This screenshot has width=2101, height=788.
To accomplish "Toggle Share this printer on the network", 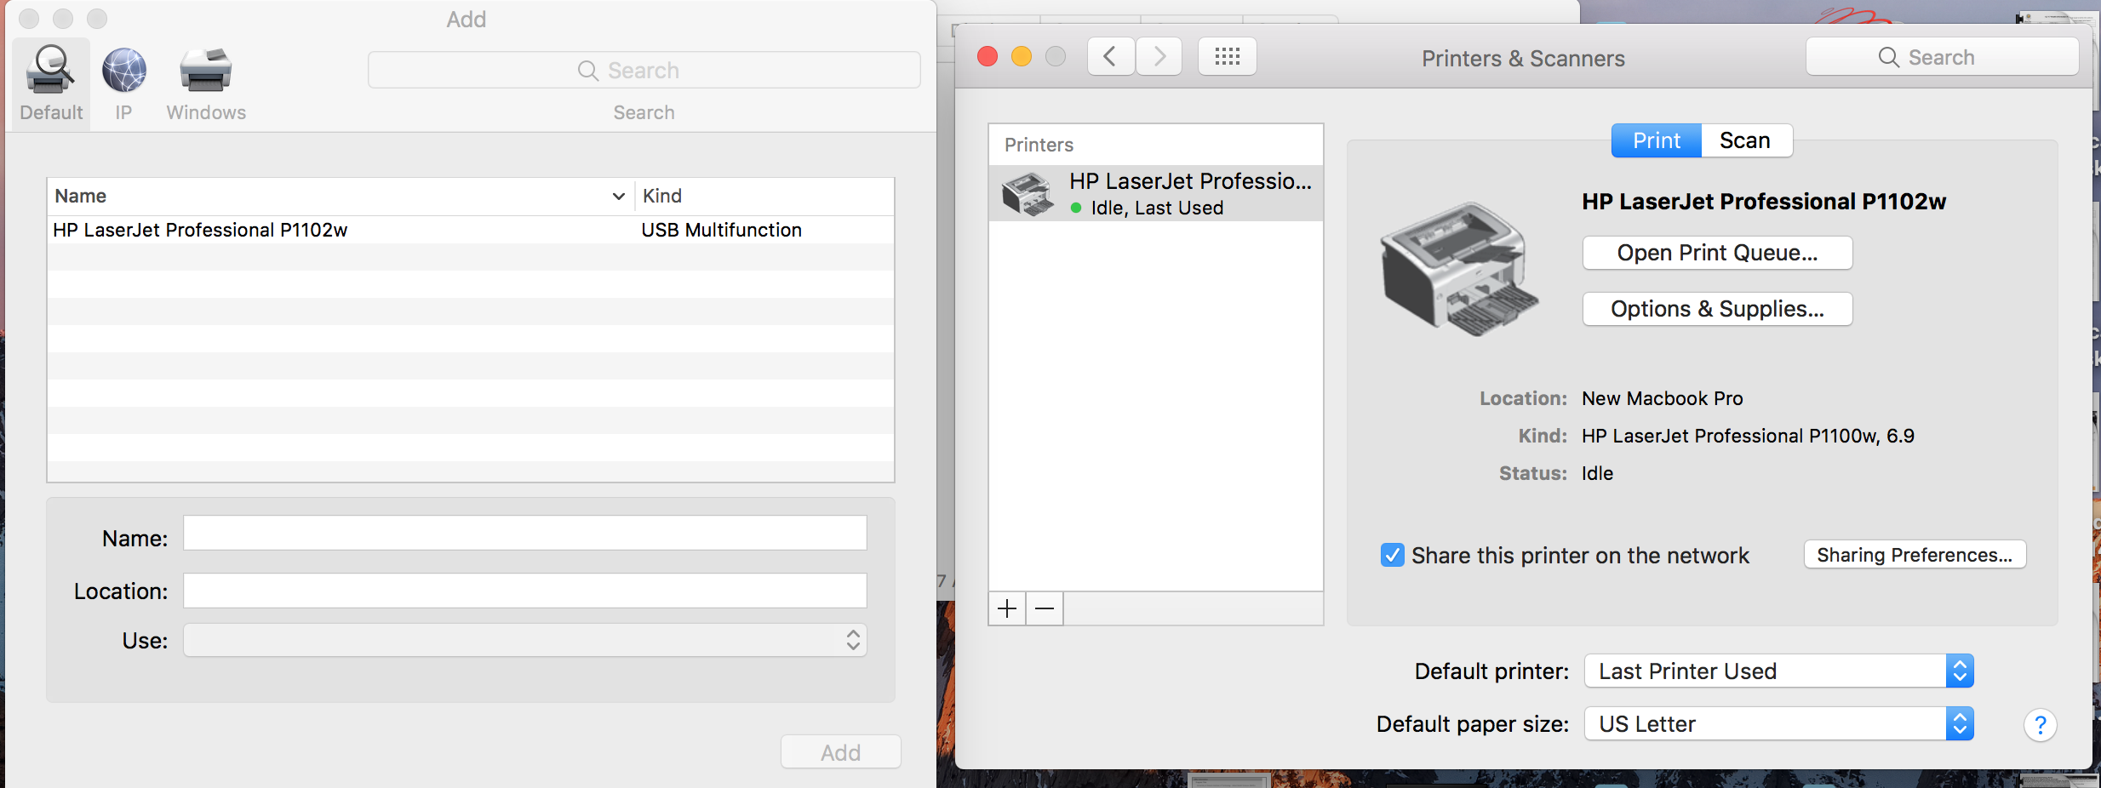I will click(x=1393, y=555).
